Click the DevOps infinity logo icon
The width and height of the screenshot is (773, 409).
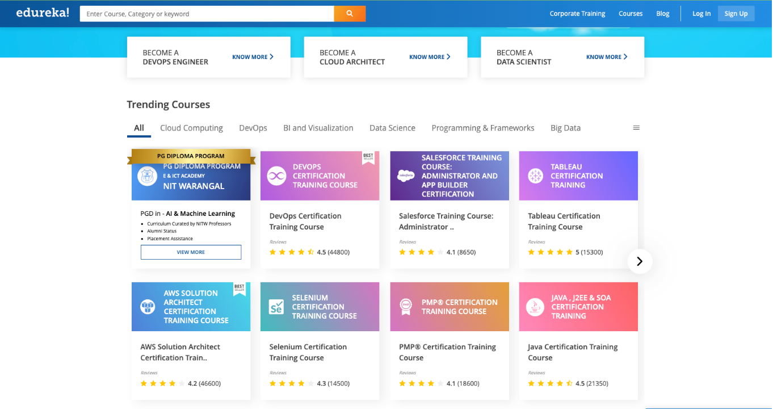(277, 176)
